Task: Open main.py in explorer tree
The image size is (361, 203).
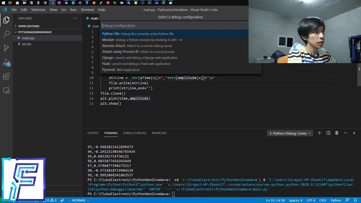Action: point(47,38)
